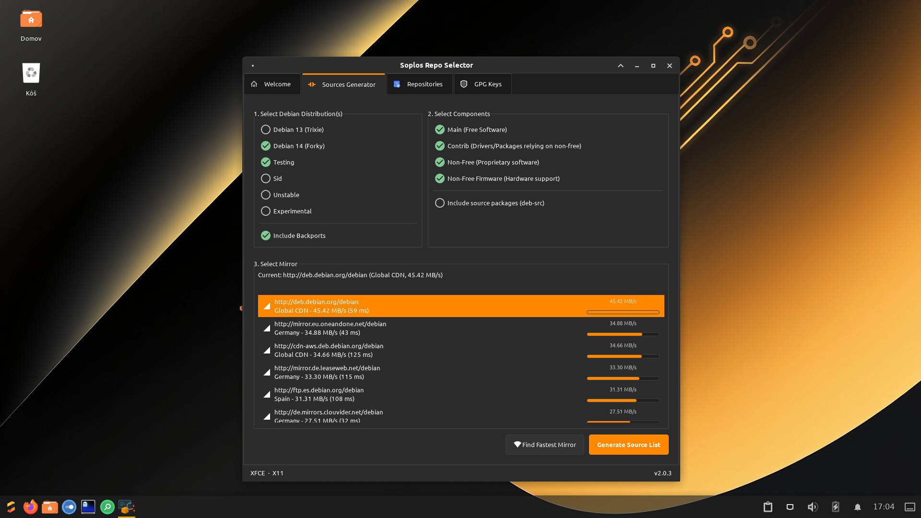Screen dimensions: 921x518
Task: Select mirror URL http://de.mirrors.clouvider.net/debian
Action: coord(329,412)
